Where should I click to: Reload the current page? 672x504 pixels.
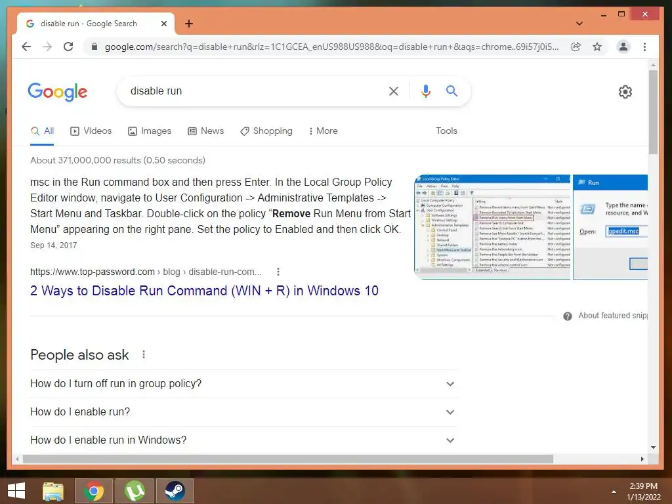pos(68,47)
